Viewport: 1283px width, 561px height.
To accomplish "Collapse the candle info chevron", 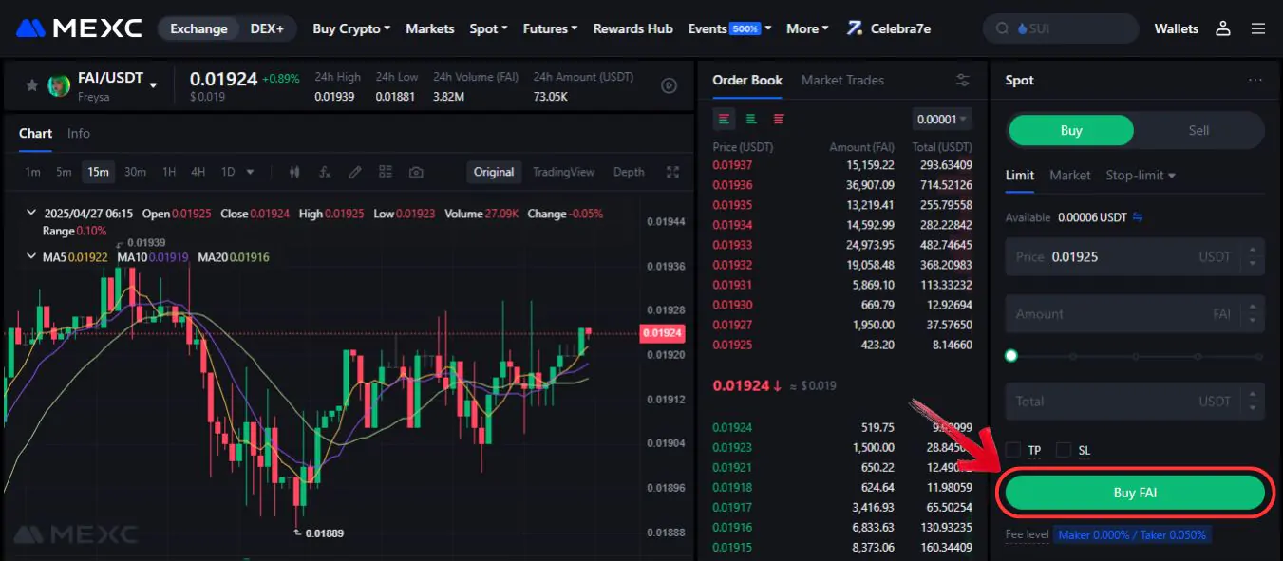I will [x=31, y=214].
